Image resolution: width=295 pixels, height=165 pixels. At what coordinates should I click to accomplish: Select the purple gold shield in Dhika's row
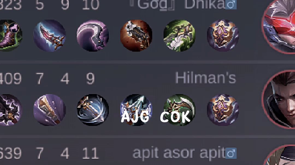point(223,35)
